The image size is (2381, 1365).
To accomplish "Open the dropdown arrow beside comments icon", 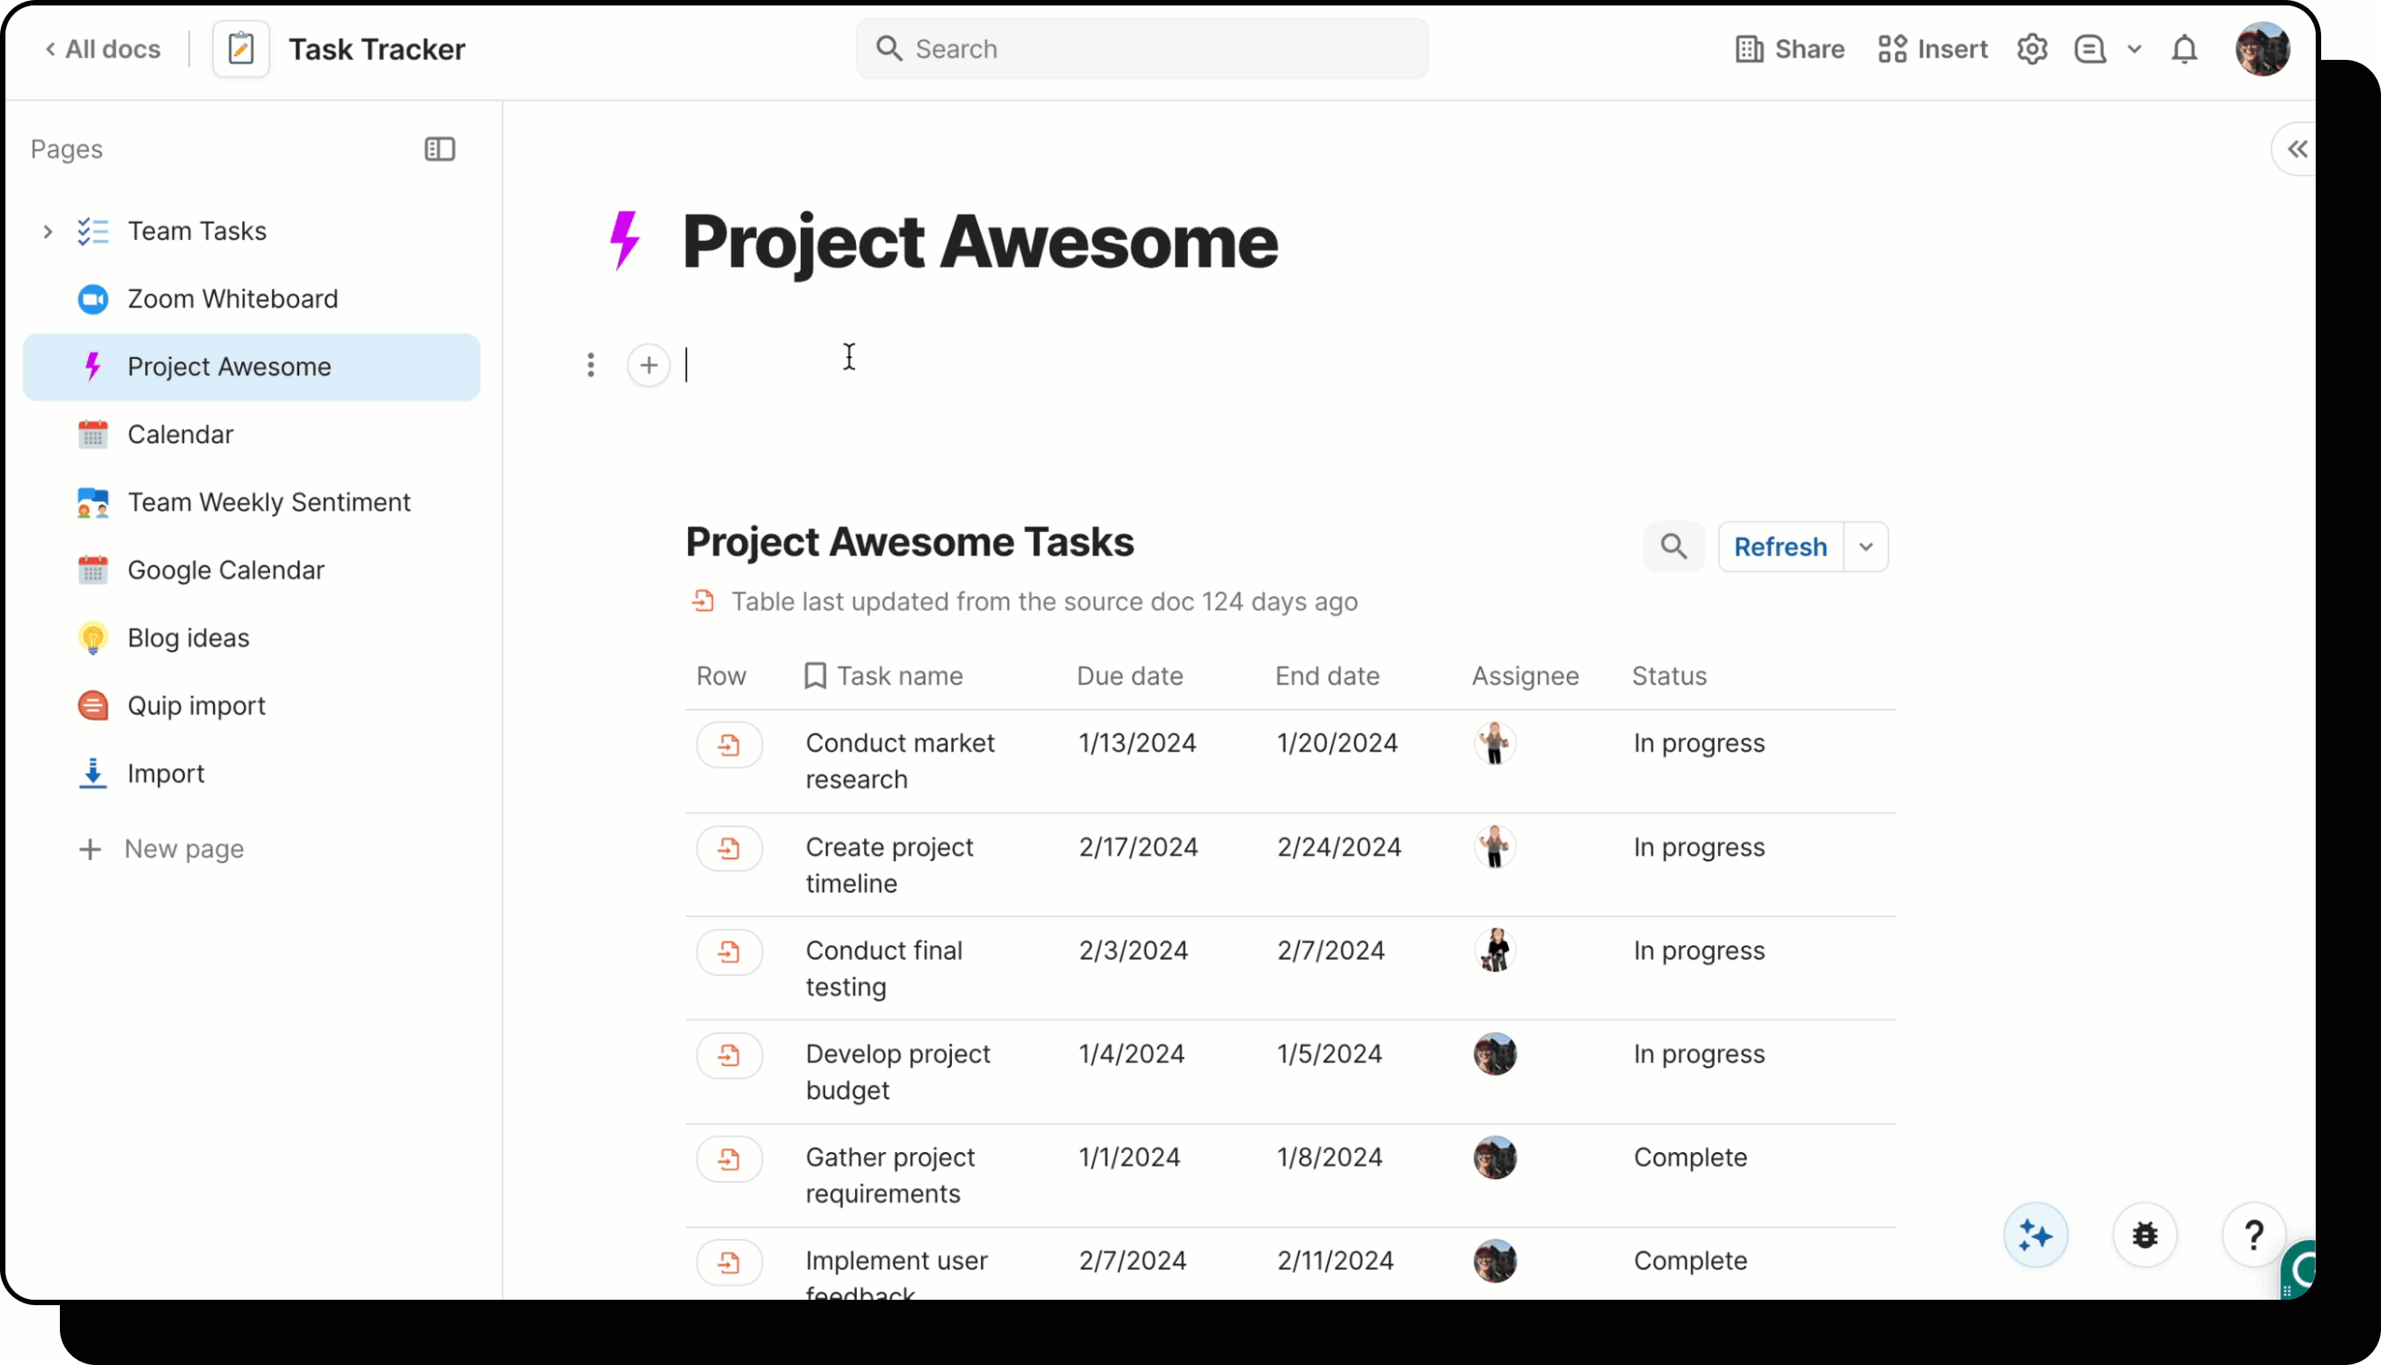I will (2134, 49).
